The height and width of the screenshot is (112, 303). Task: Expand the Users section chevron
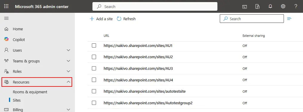pos(68,50)
